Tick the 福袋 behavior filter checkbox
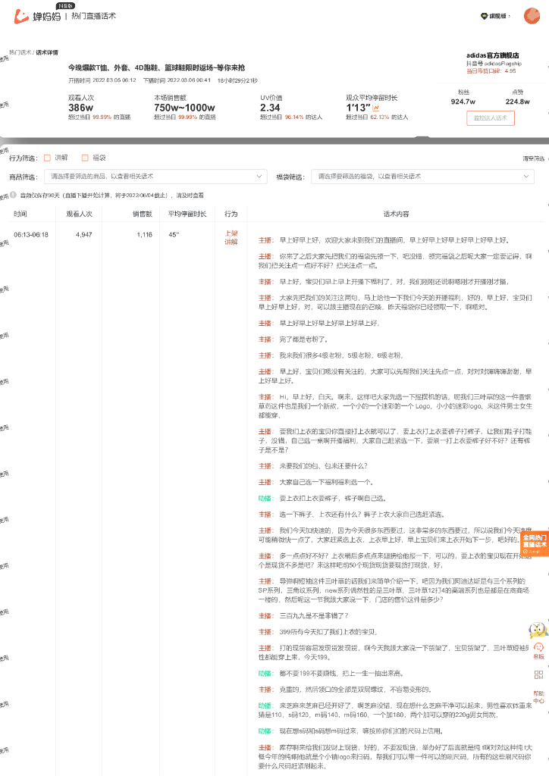The width and height of the screenshot is (549, 776). tap(85, 158)
